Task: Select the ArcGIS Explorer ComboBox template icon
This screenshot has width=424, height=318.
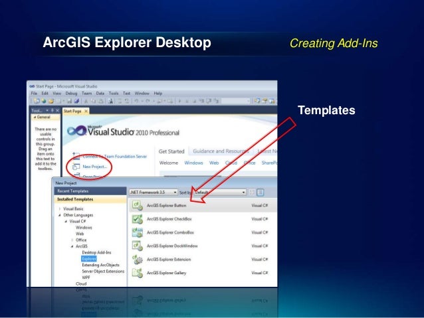Action: coord(138,232)
